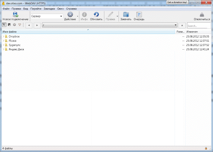Click date 25.08.2012 12:35:35

coord(198,36)
